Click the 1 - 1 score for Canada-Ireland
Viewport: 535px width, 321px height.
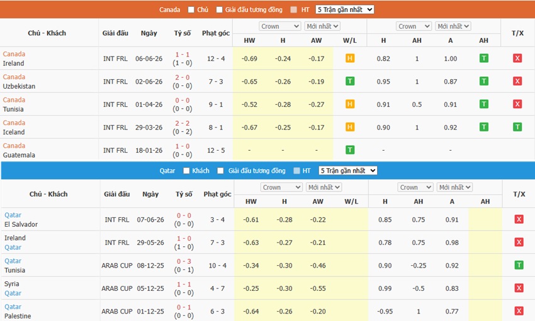[182, 55]
